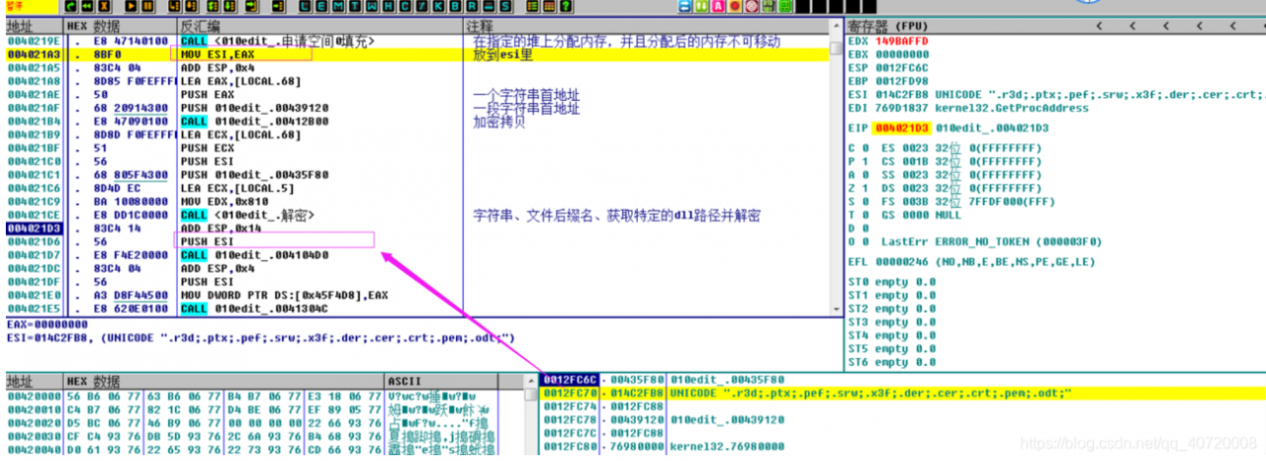The image size is (1266, 461).
Task: Open the L (Log) window icon
Action: 305,6
